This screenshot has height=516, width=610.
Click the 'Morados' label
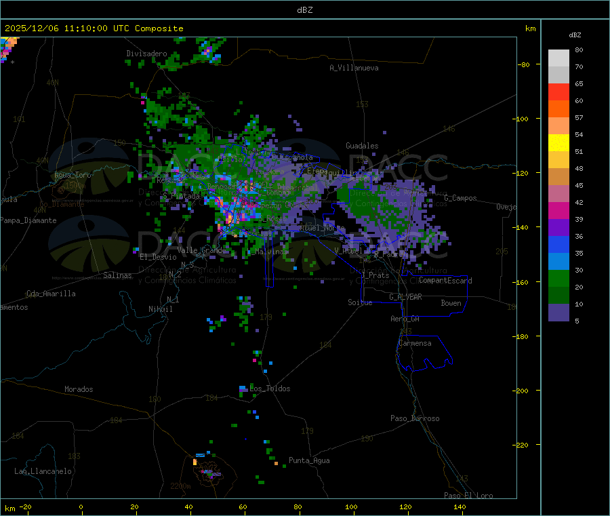(x=79, y=389)
